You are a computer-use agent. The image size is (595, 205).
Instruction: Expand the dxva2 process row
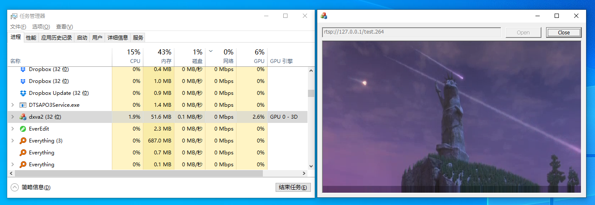coord(12,117)
